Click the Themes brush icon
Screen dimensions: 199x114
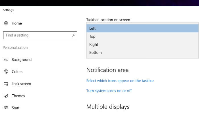coord(6,96)
